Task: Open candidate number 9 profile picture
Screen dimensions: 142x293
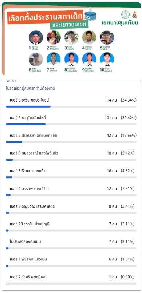Action: (x=89, y=60)
